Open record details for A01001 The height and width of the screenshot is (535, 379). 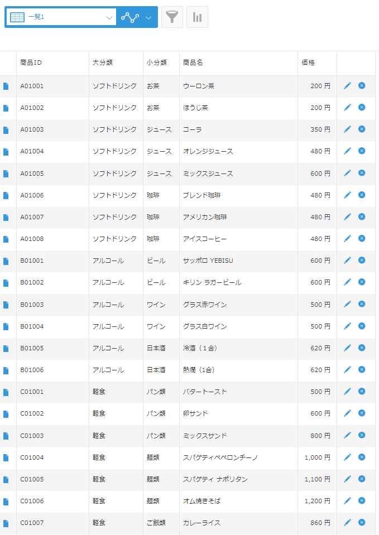pos(6,86)
